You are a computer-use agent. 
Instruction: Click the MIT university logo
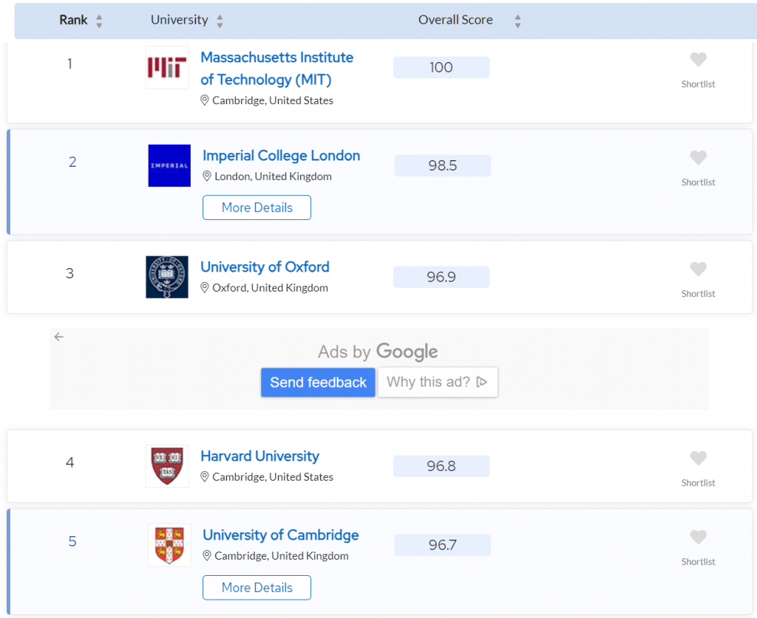(x=166, y=66)
